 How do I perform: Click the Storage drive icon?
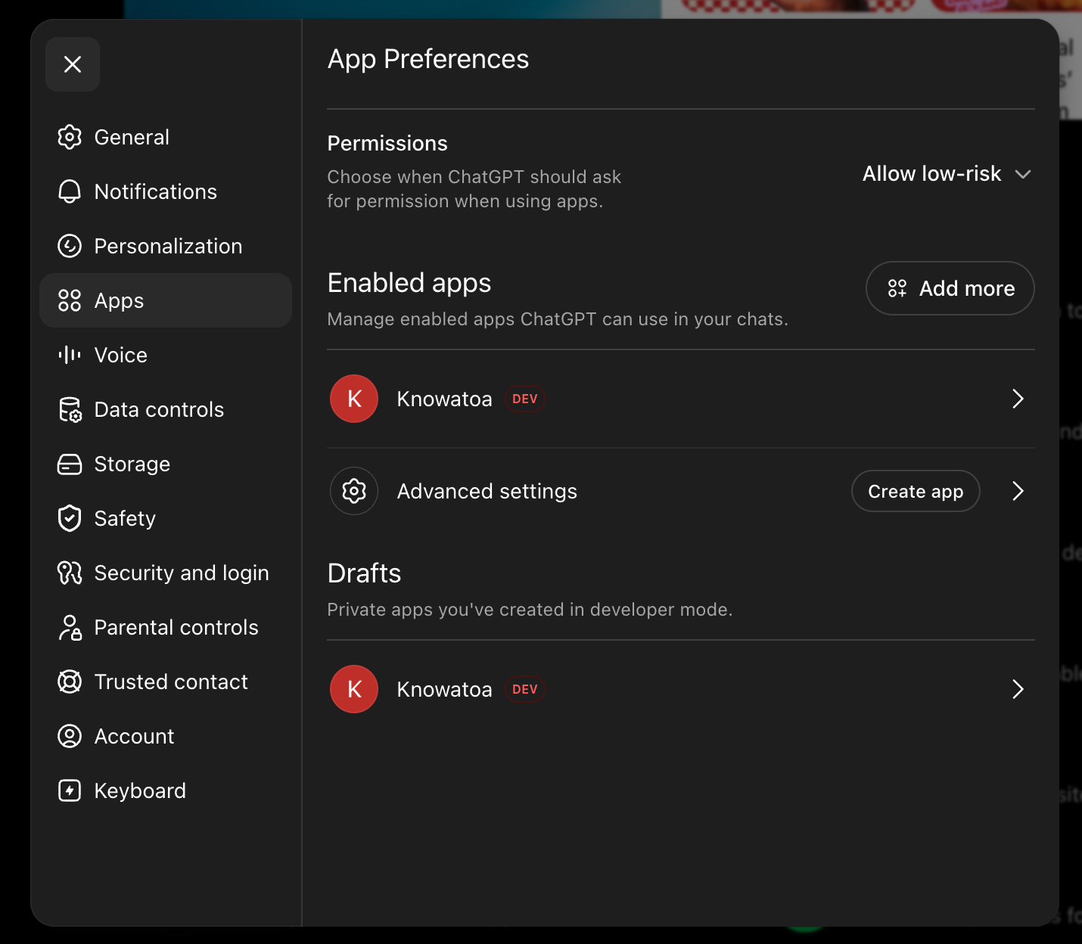tap(70, 464)
